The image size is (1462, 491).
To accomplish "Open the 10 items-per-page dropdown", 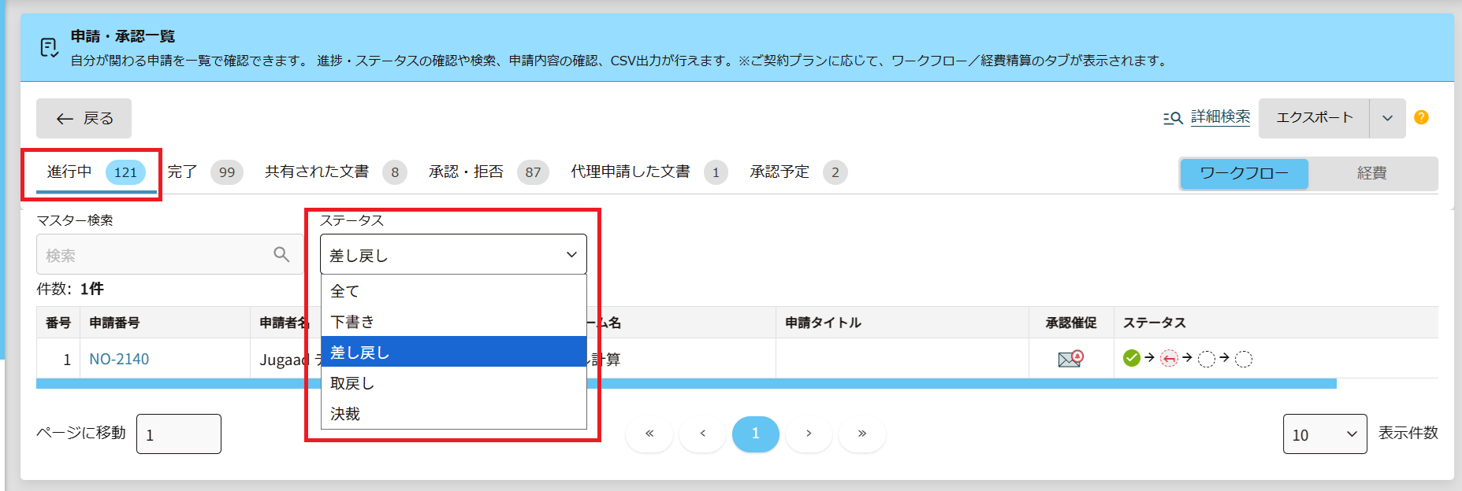I will pos(1324,434).
